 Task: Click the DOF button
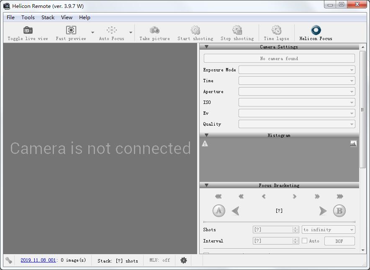tap(339, 241)
